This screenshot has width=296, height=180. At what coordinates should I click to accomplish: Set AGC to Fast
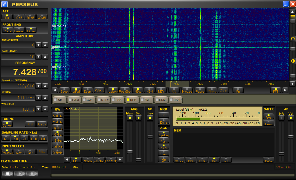click(164, 140)
